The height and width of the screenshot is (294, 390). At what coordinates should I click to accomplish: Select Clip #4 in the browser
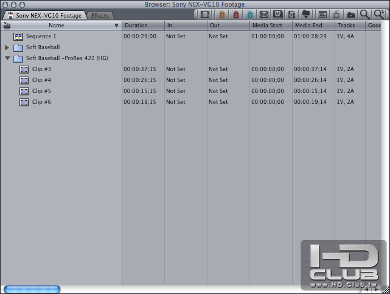click(41, 80)
